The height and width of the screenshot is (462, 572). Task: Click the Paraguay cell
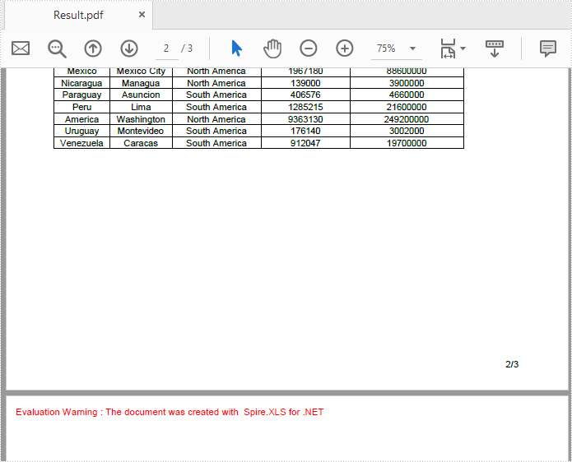(x=81, y=95)
